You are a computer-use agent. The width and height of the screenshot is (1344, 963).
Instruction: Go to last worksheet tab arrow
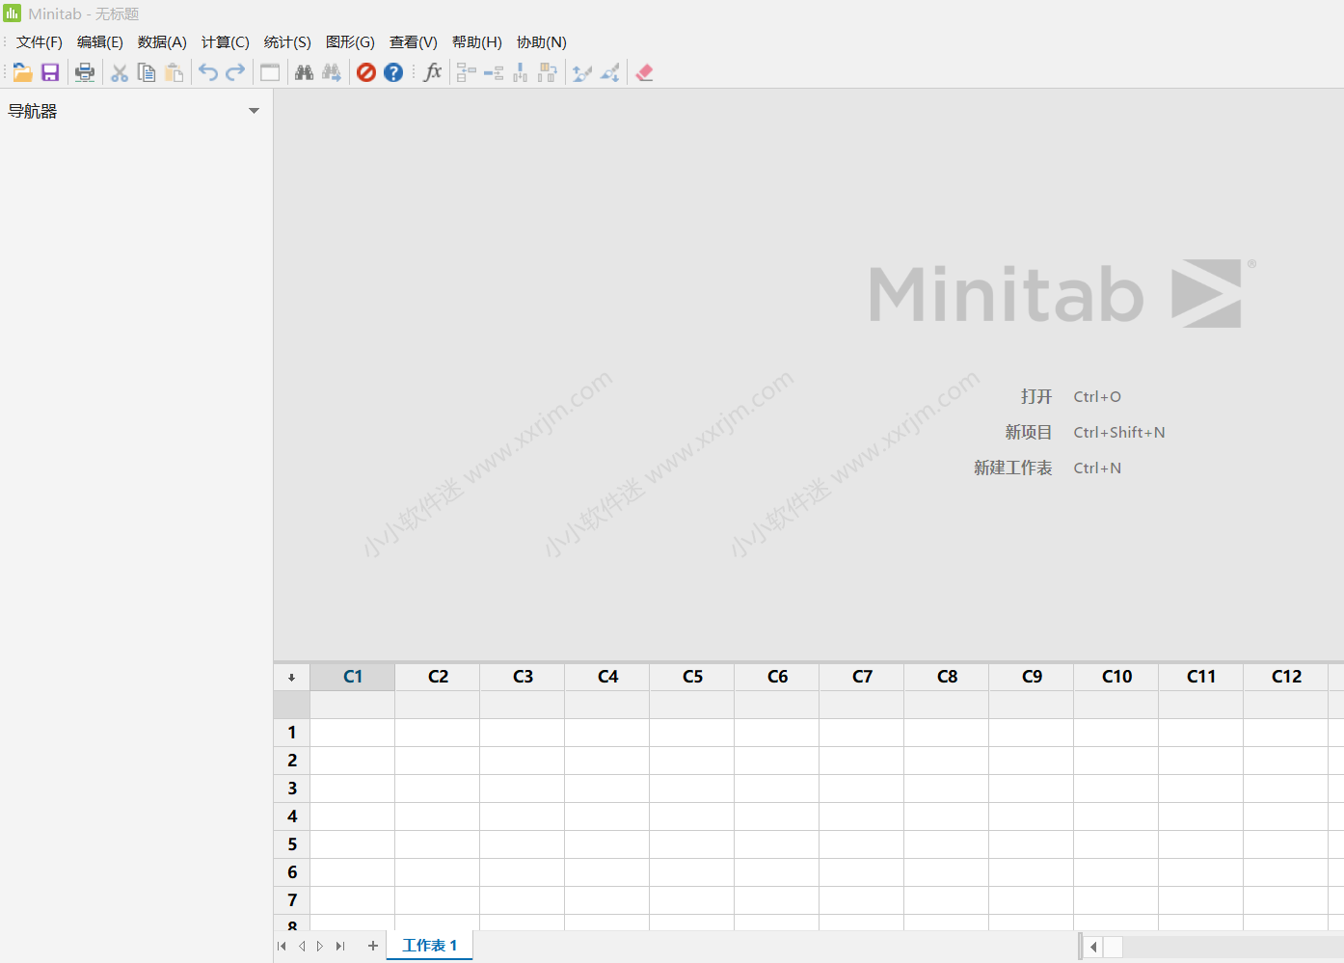pos(340,946)
